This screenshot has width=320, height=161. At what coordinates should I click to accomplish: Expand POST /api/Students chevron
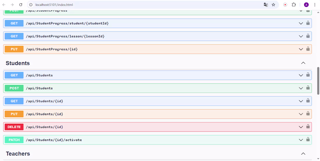click(301, 88)
